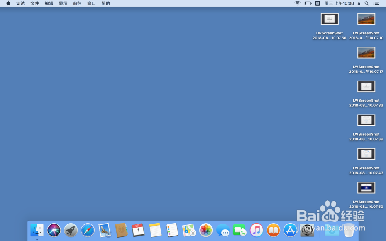Open Messages chat bubble in Dock
The image size is (386, 241).
223,231
